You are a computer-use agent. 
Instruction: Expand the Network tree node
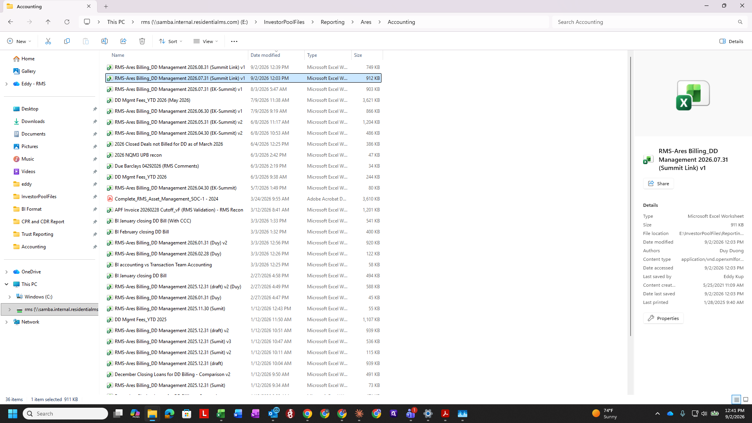(6, 322)
